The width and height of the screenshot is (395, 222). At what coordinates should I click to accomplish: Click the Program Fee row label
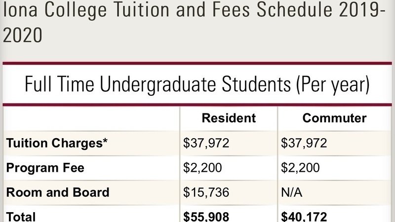point(45,168)
